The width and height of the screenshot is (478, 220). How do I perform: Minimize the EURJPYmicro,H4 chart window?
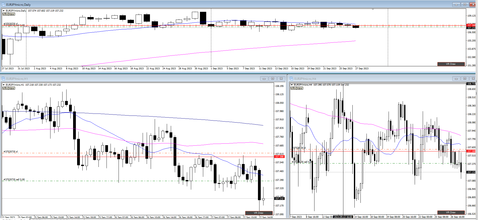456,79
